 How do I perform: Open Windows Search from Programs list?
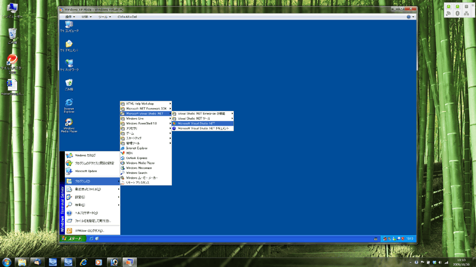click(146, 173)
